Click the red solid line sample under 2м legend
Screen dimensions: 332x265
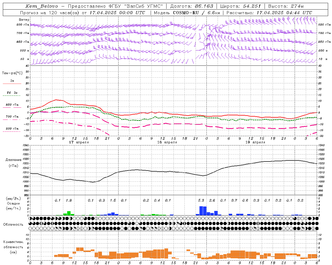(12, 84)
